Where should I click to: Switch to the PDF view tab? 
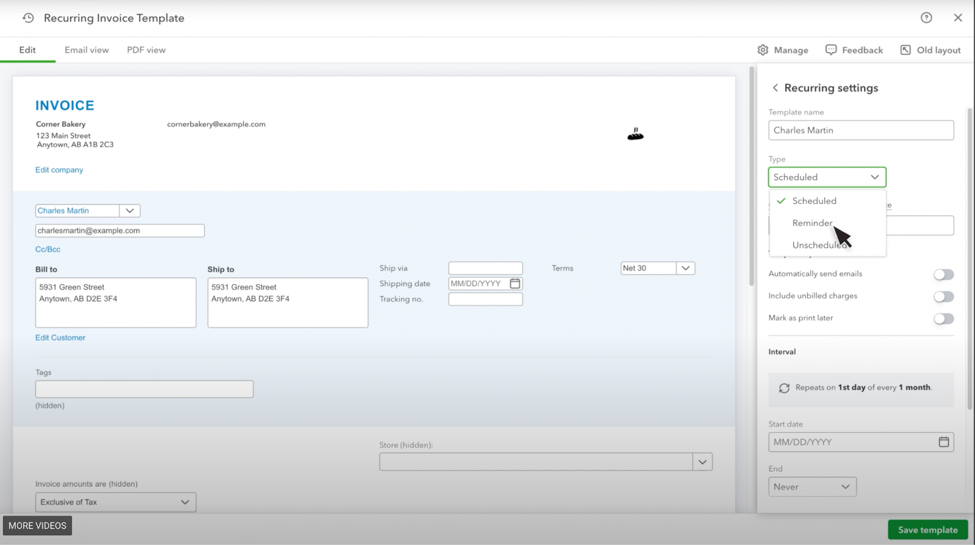tap(146, 50)
